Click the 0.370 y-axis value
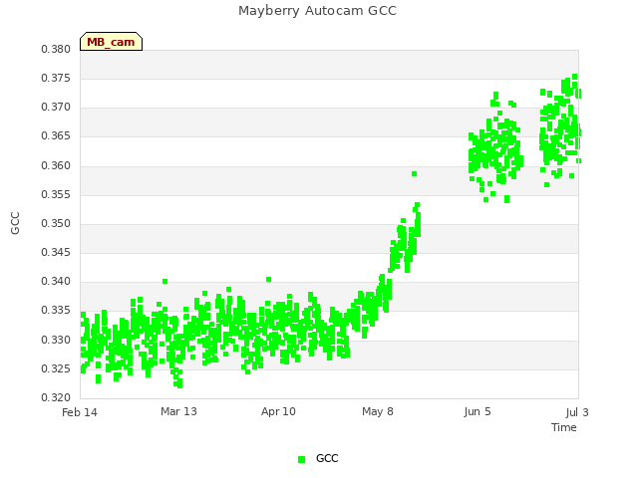The width and height of the screenshot is (638, 478). tap(56, 107)
